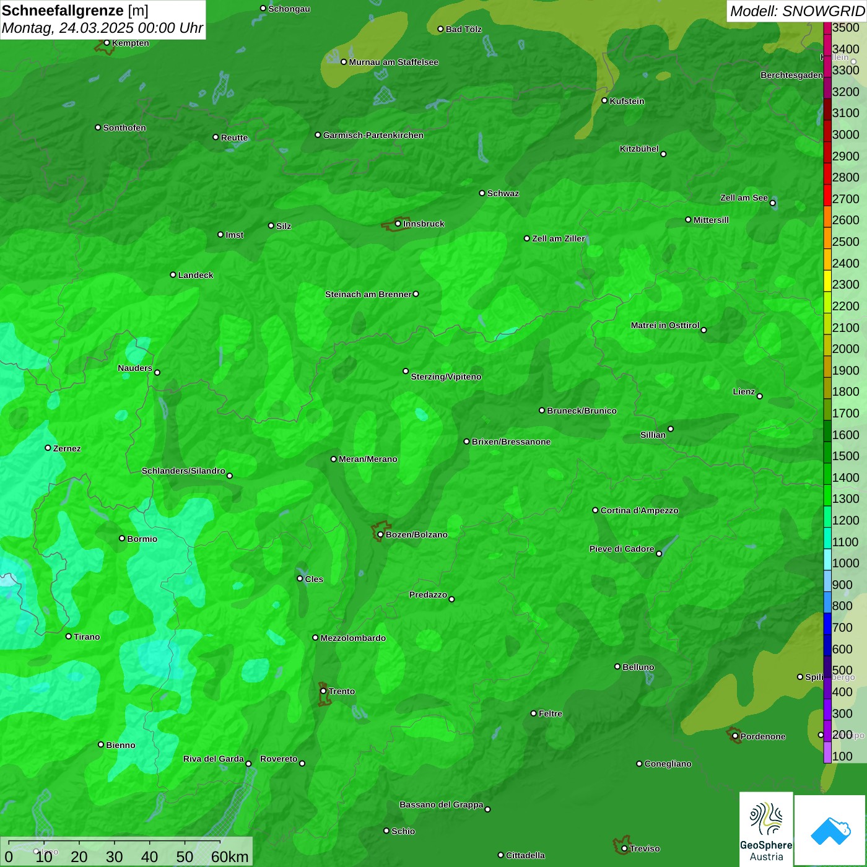Click the Kufstein location marker
Image resolution: width=867 pixels, height=867 pixels.
(605, 100)
